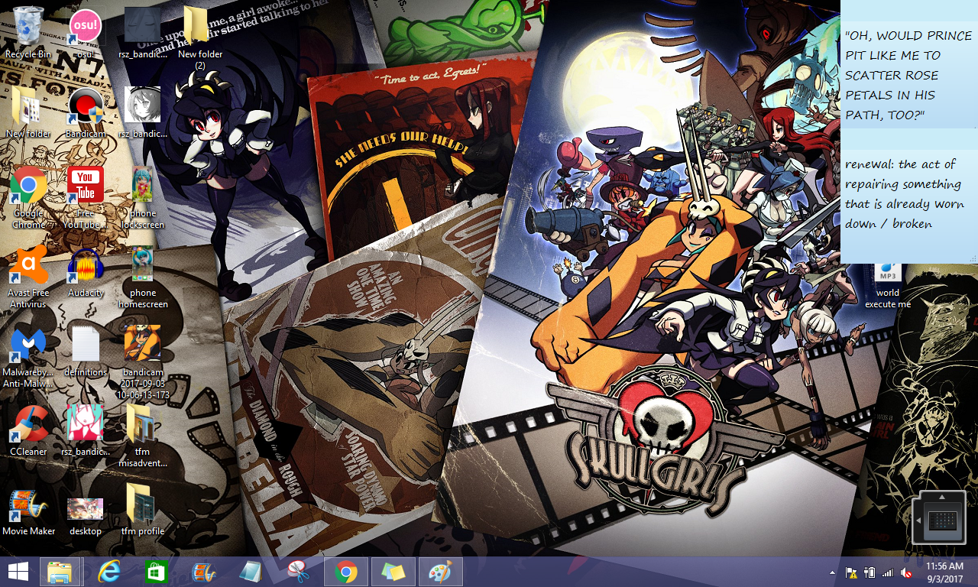Select the osu! game shortcut
Image resolution: width=978 pixels, height=587 pixels.
point(86,32)
